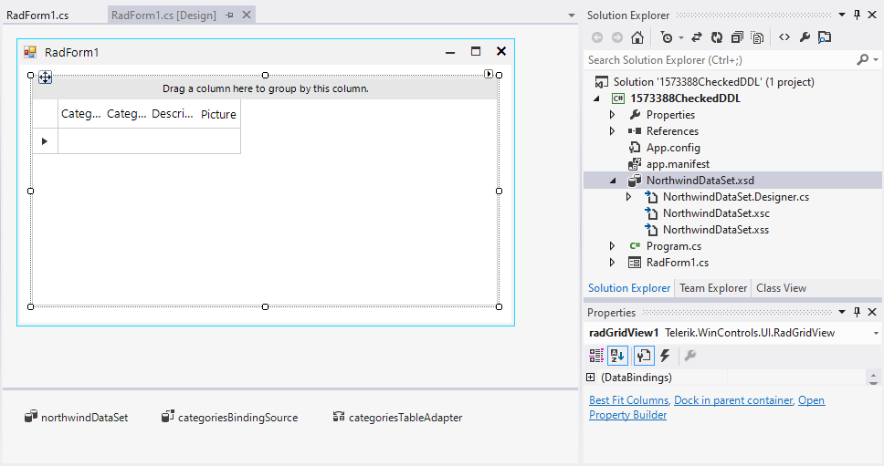Open radGridView smart tag arrow

[489, 74]
